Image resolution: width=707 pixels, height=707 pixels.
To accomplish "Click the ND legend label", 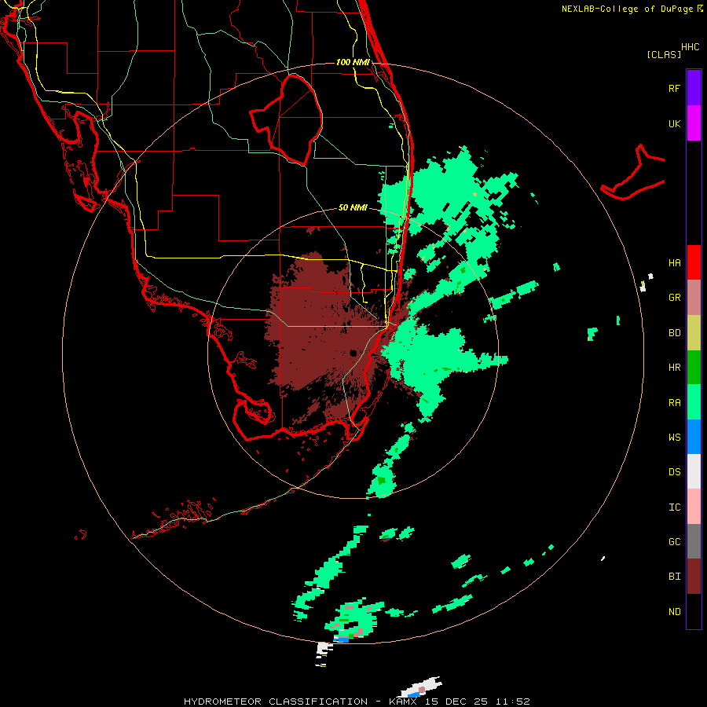I will point(674,612).
